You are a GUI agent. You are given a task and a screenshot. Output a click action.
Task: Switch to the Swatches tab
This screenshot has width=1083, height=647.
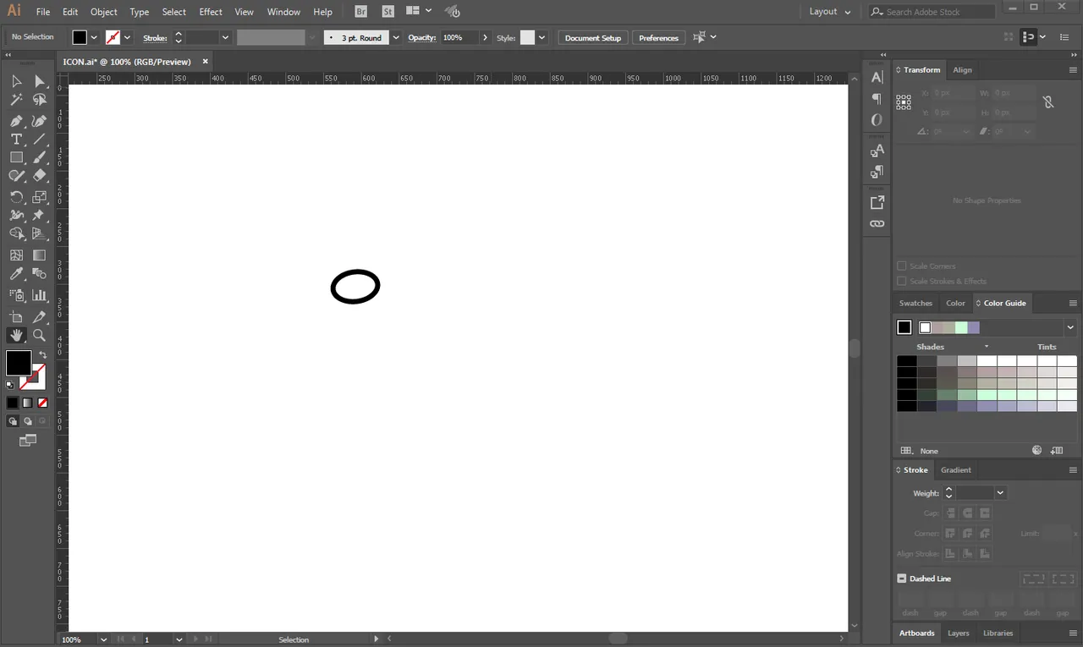click(915, 303)
